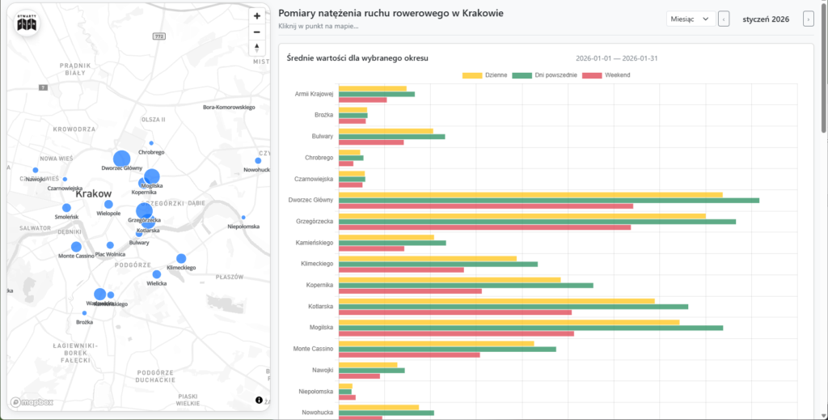
Task: Click the Klimeckiego map marker
Action: tap(181, 259)
